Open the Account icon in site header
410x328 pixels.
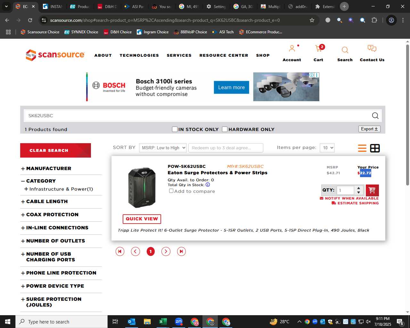point(292,49)
